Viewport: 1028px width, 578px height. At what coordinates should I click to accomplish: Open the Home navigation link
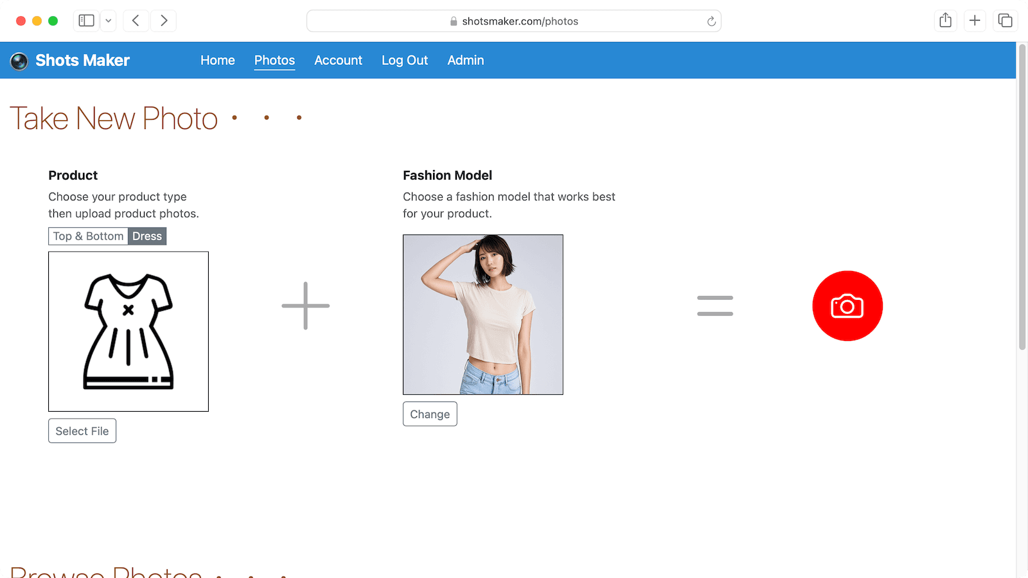pos(217,60)
